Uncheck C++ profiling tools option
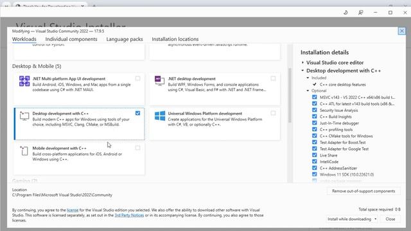The image size is (411, 231). [x=315, y=129]
